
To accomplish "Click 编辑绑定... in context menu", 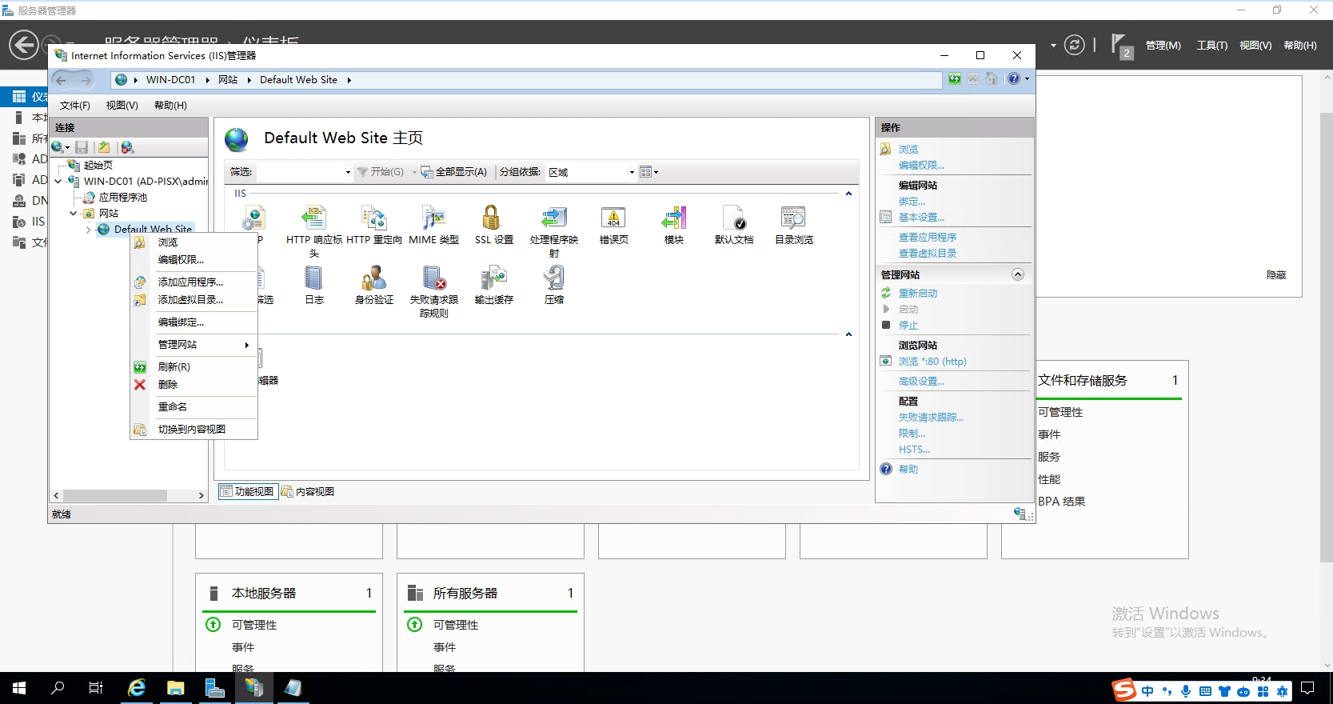I will [x=181, y=322].
